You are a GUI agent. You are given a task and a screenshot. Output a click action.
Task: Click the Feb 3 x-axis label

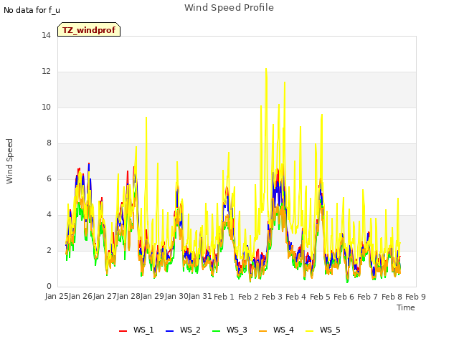[x=272, y=297]
